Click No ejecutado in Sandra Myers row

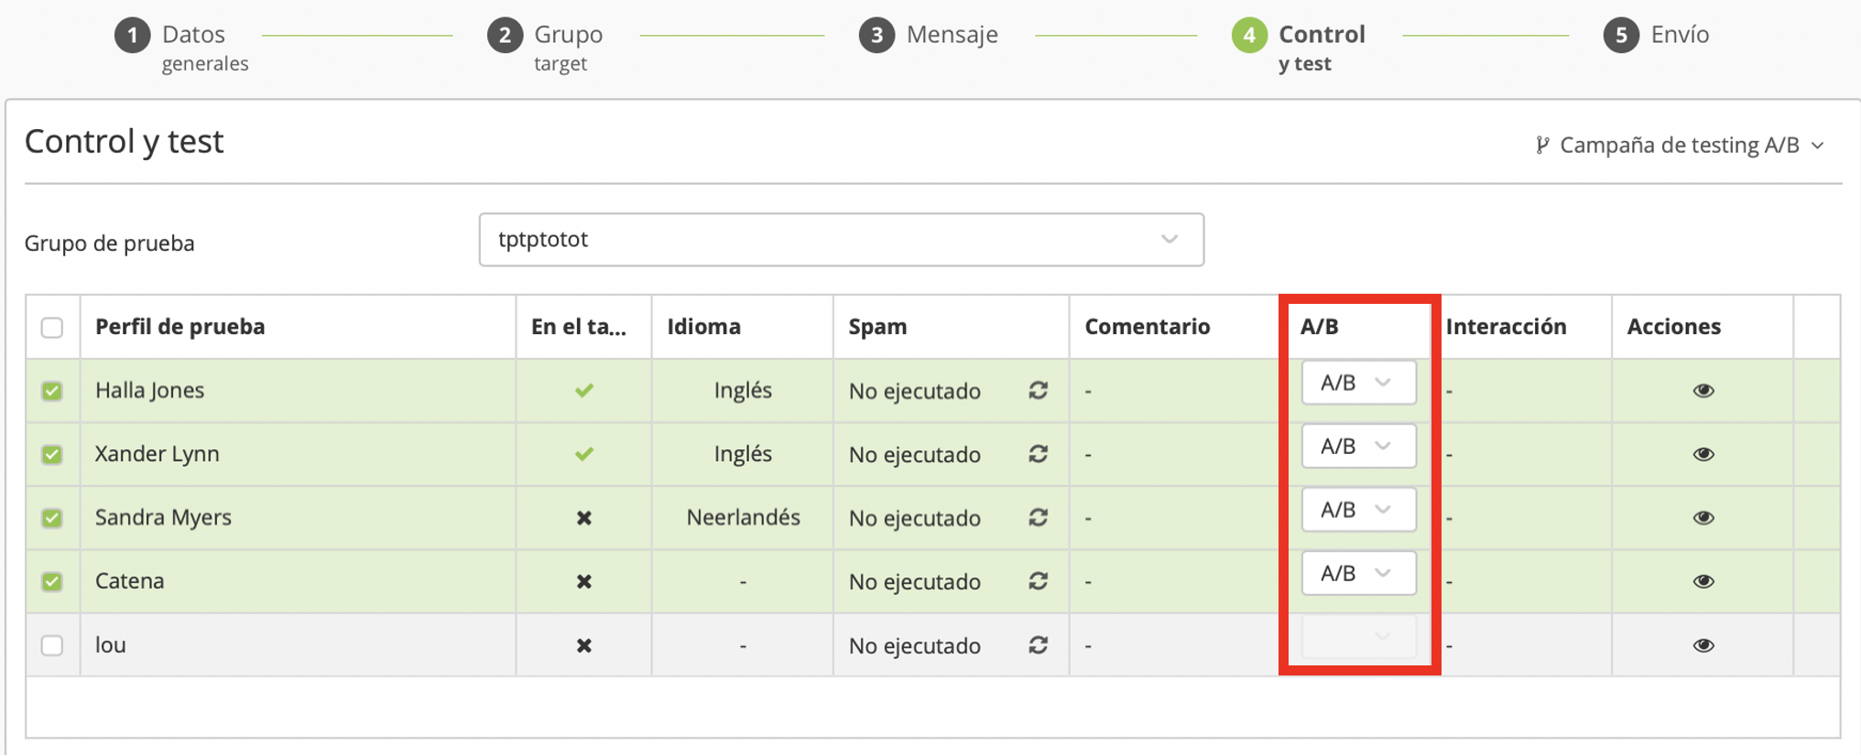914,519
